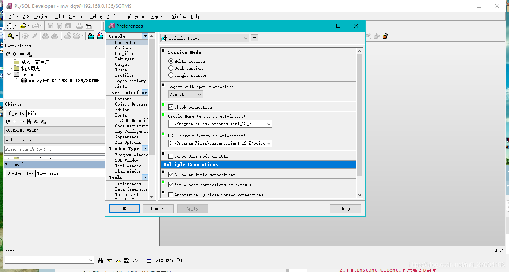Open the Session menu

[x=77, y=16]
